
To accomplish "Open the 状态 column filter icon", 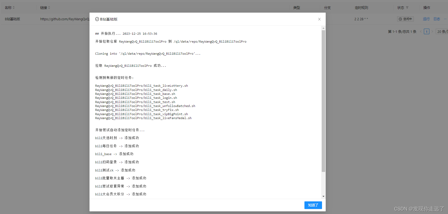I will pyautogui.click(x=407, y=8).
